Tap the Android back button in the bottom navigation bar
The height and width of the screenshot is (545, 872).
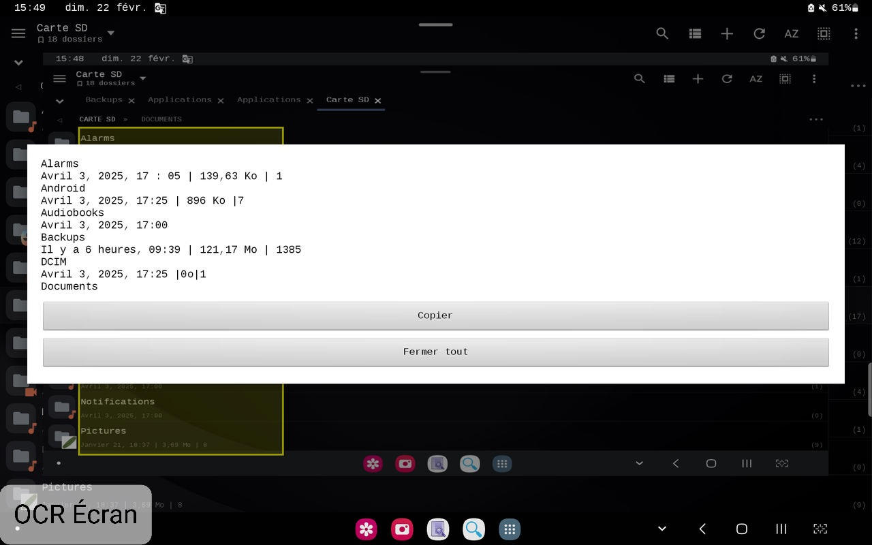702,529
